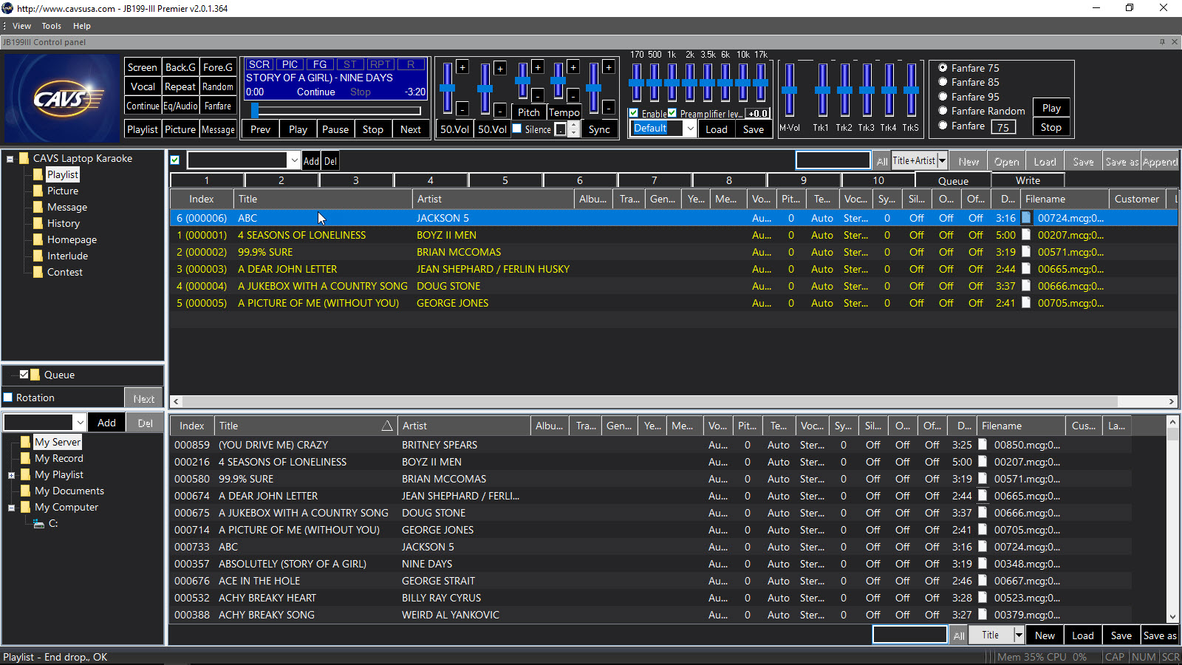Click file icon in playlist row ABC
The image size is (1182, 665).
[1026, 218]
